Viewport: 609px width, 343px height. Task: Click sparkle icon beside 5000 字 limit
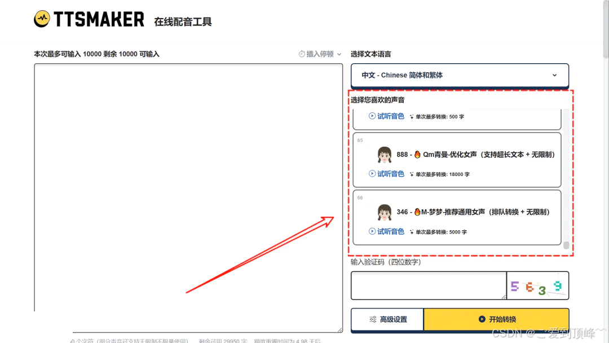click(412, 232)
